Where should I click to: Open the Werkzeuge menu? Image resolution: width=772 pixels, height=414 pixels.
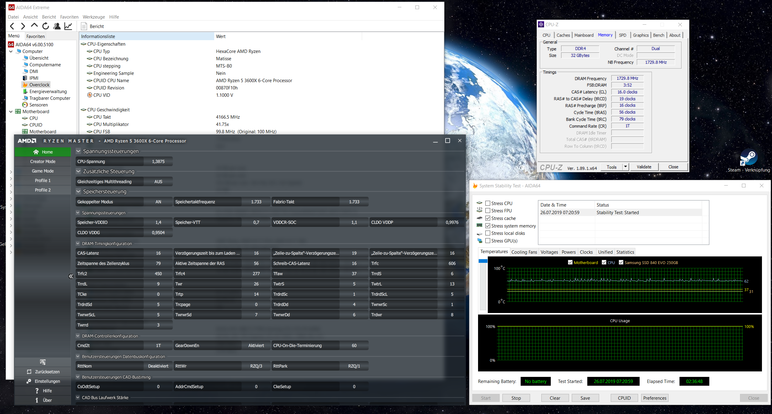(94, 17)
